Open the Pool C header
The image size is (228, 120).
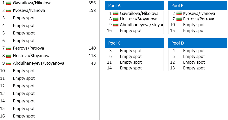134,43
